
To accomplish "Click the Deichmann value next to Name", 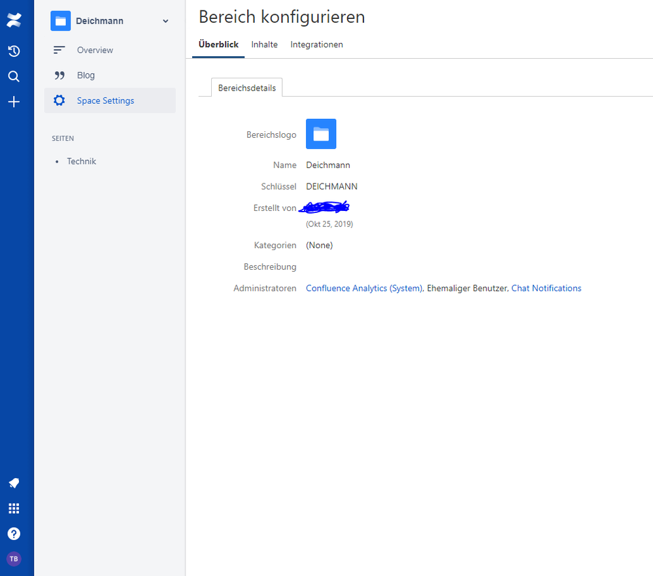I will pos(328,165).
